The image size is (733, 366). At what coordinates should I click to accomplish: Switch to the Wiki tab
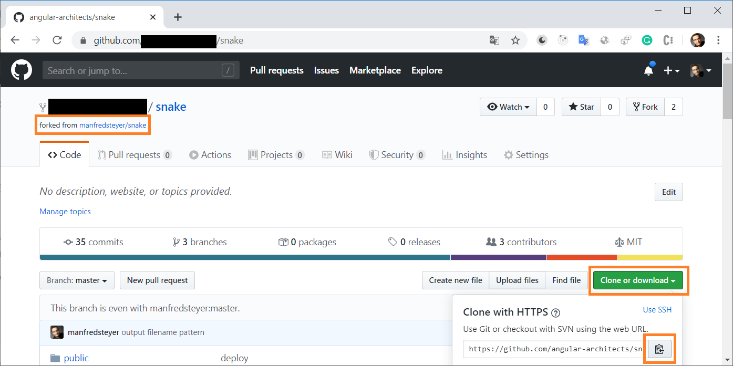[337, 155]
